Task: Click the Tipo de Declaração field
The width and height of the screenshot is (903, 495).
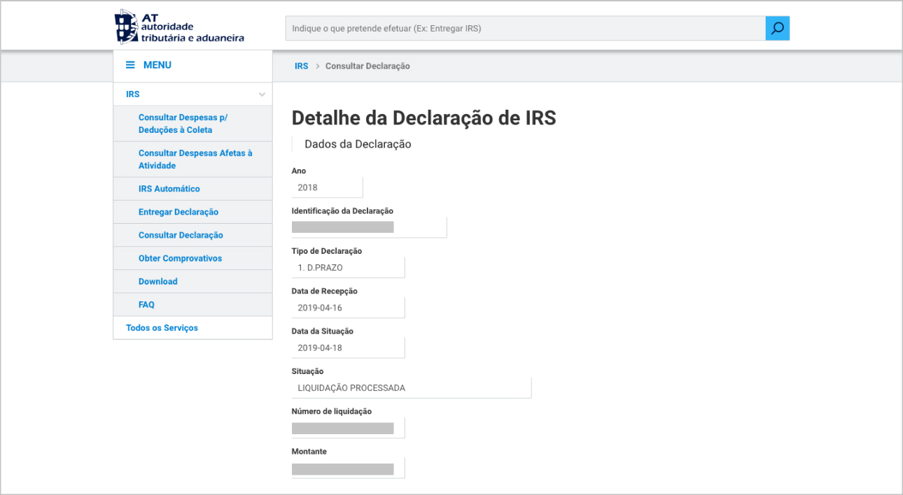Action: 347,268
